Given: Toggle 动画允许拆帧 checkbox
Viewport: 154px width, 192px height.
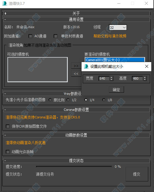Looking at the screenshot, I should point(8,152).
